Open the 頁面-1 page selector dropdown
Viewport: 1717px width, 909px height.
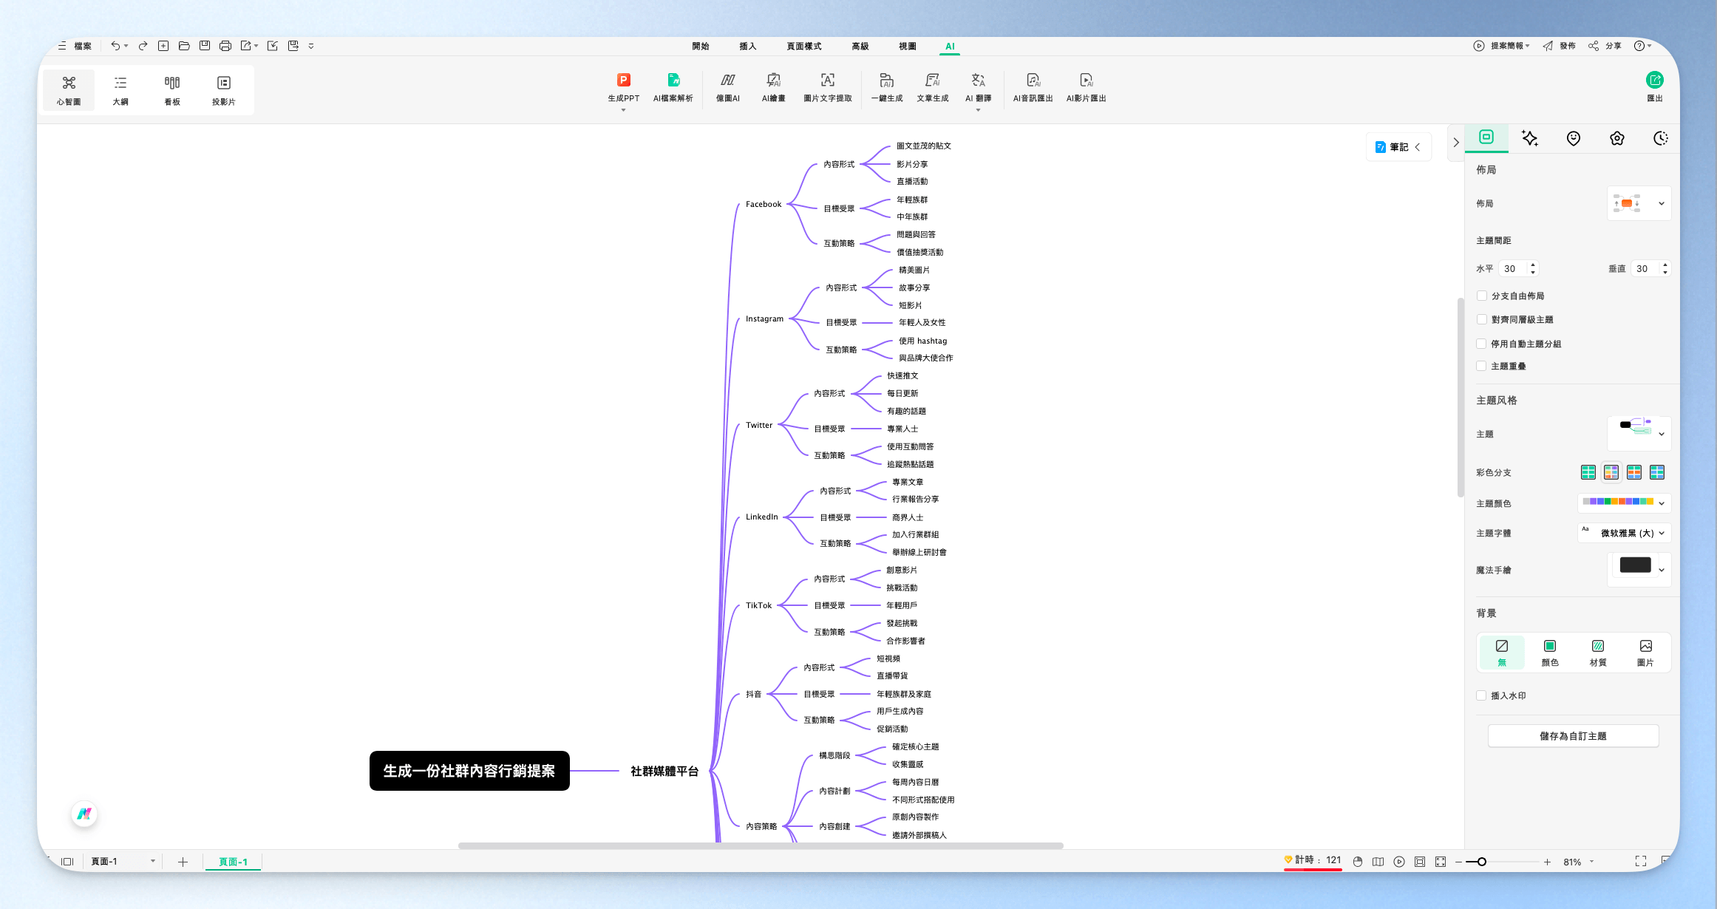[122, 861]
